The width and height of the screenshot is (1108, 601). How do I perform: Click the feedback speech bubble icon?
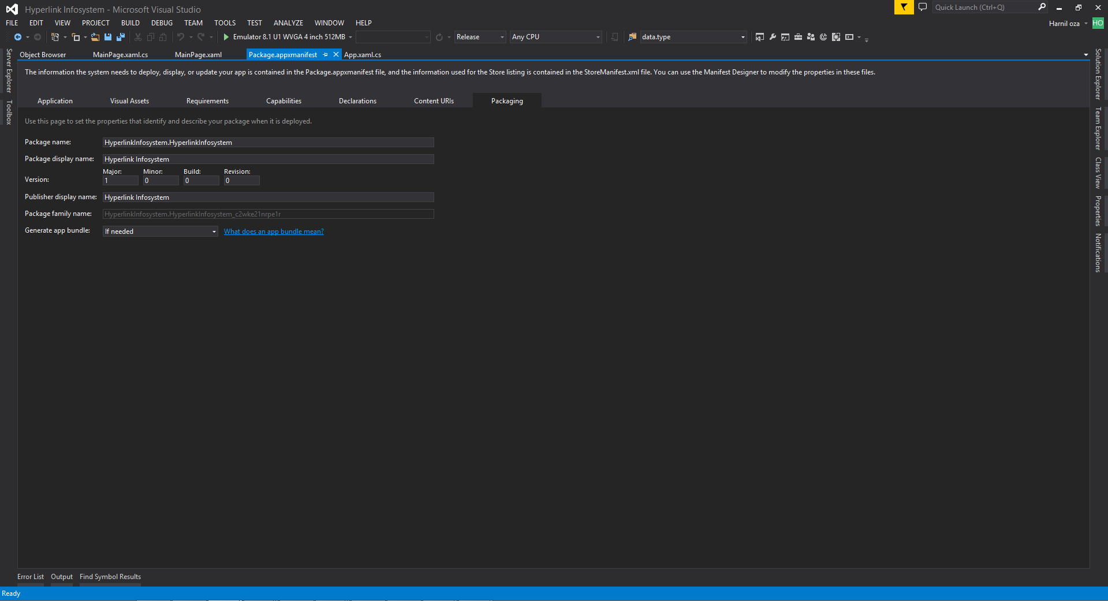pyautogui.click(x=923, y=8)
